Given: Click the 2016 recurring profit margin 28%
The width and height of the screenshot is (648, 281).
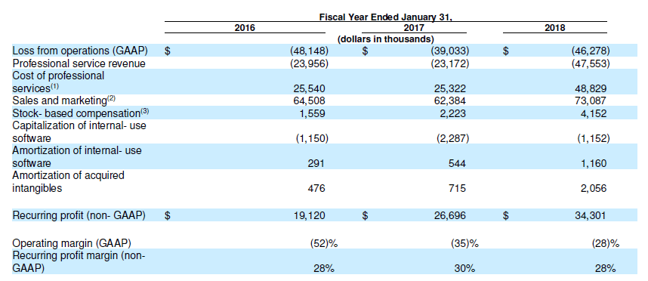Looking at the screenshot, I should click(324, 269).
